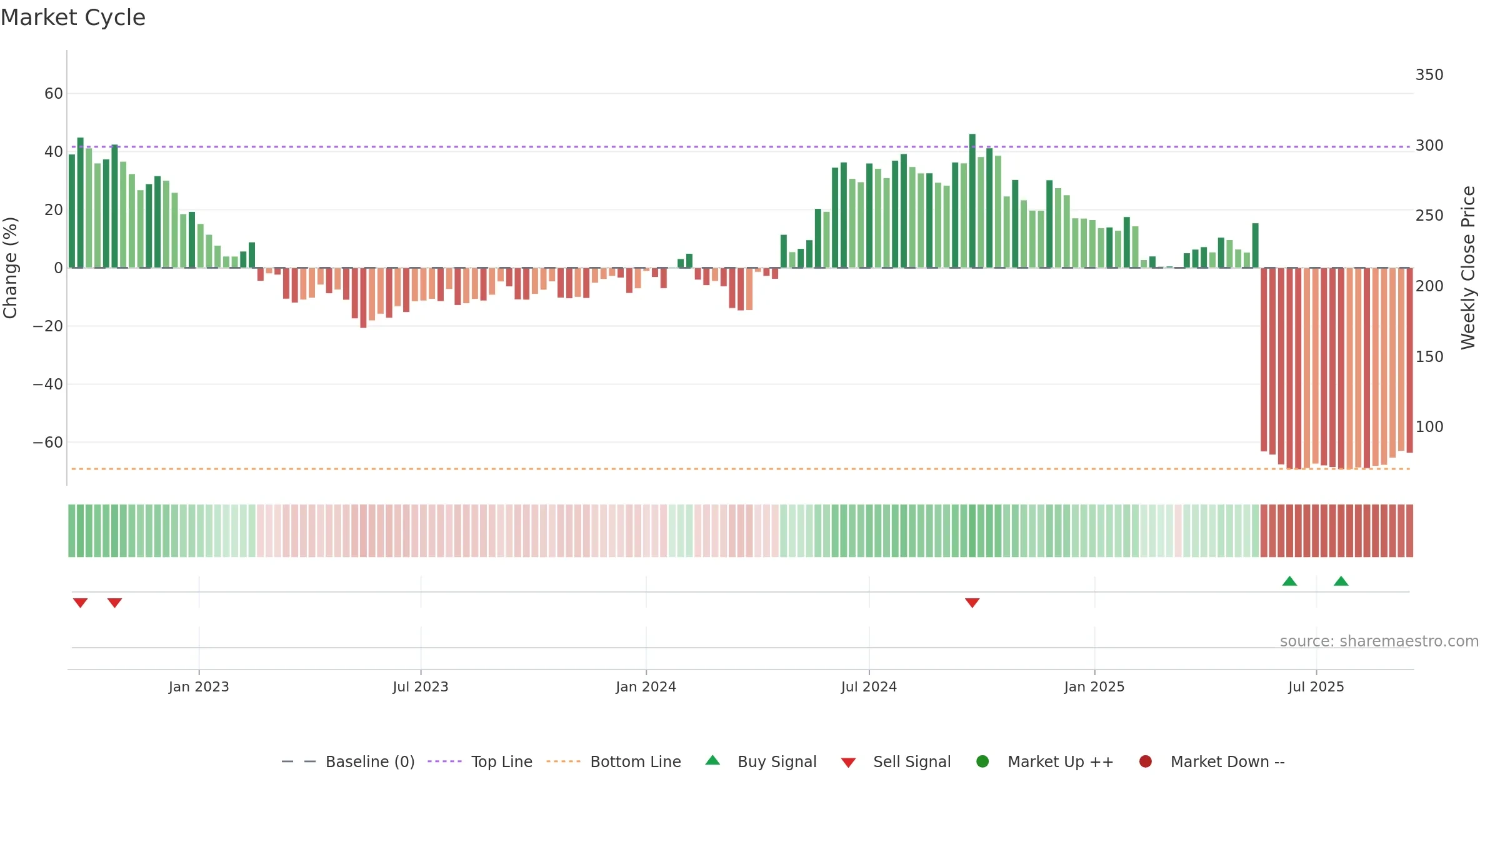Click the Change (%) axis title
This screenshot has width=1500, height=844.
(x=10, y=268)
